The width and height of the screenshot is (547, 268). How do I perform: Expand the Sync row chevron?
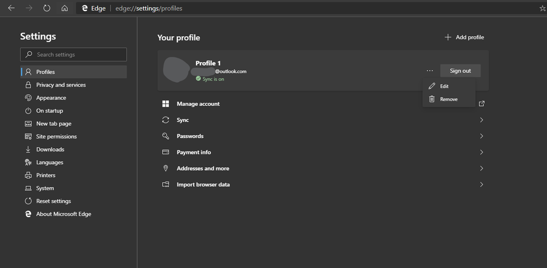pos(481,120)
